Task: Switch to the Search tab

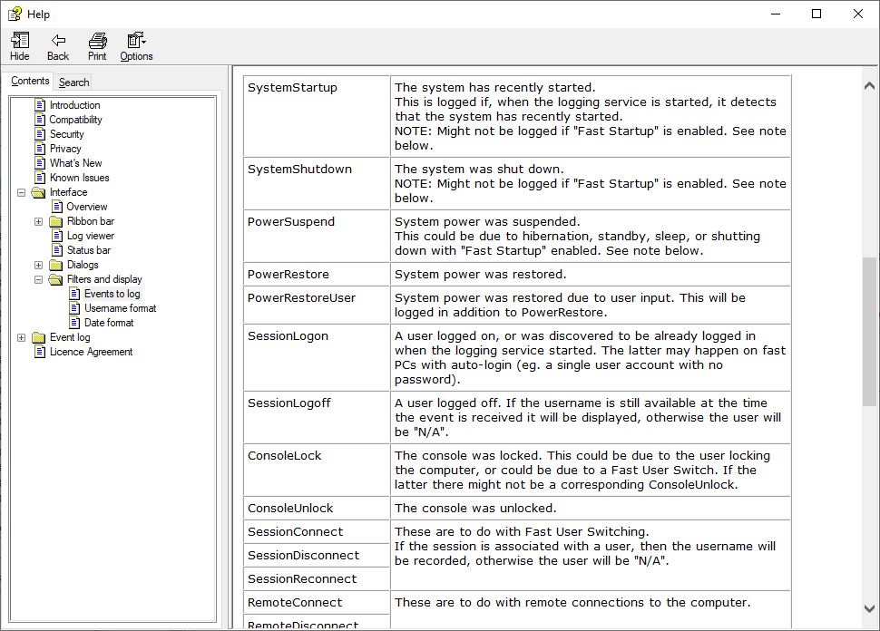Action: tap(74, 83)
